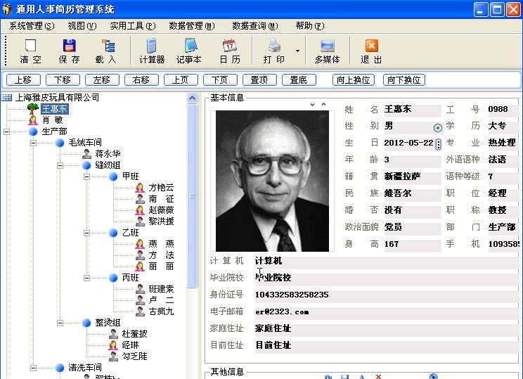Click the tree panel scrollbar thumb
The height and width of the screenshot is (379, 523).
193,196
